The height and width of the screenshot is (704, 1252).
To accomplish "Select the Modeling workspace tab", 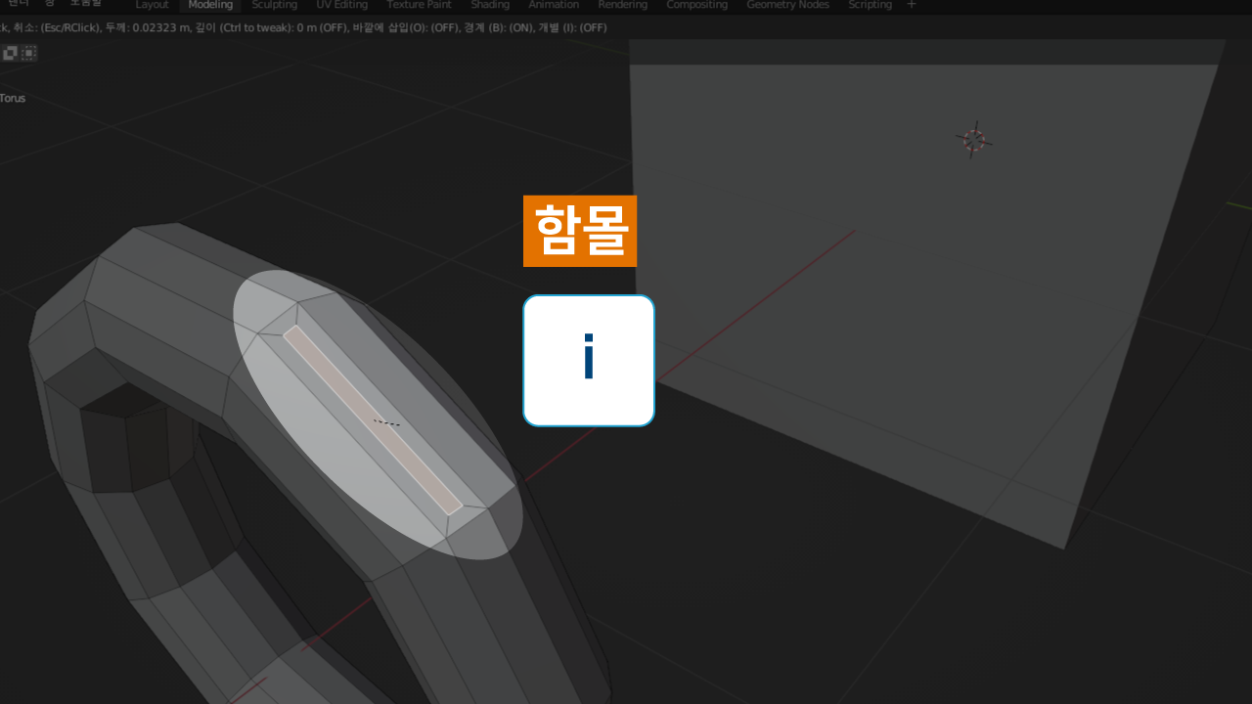I will pyautogui.click(x=210, y=5).
